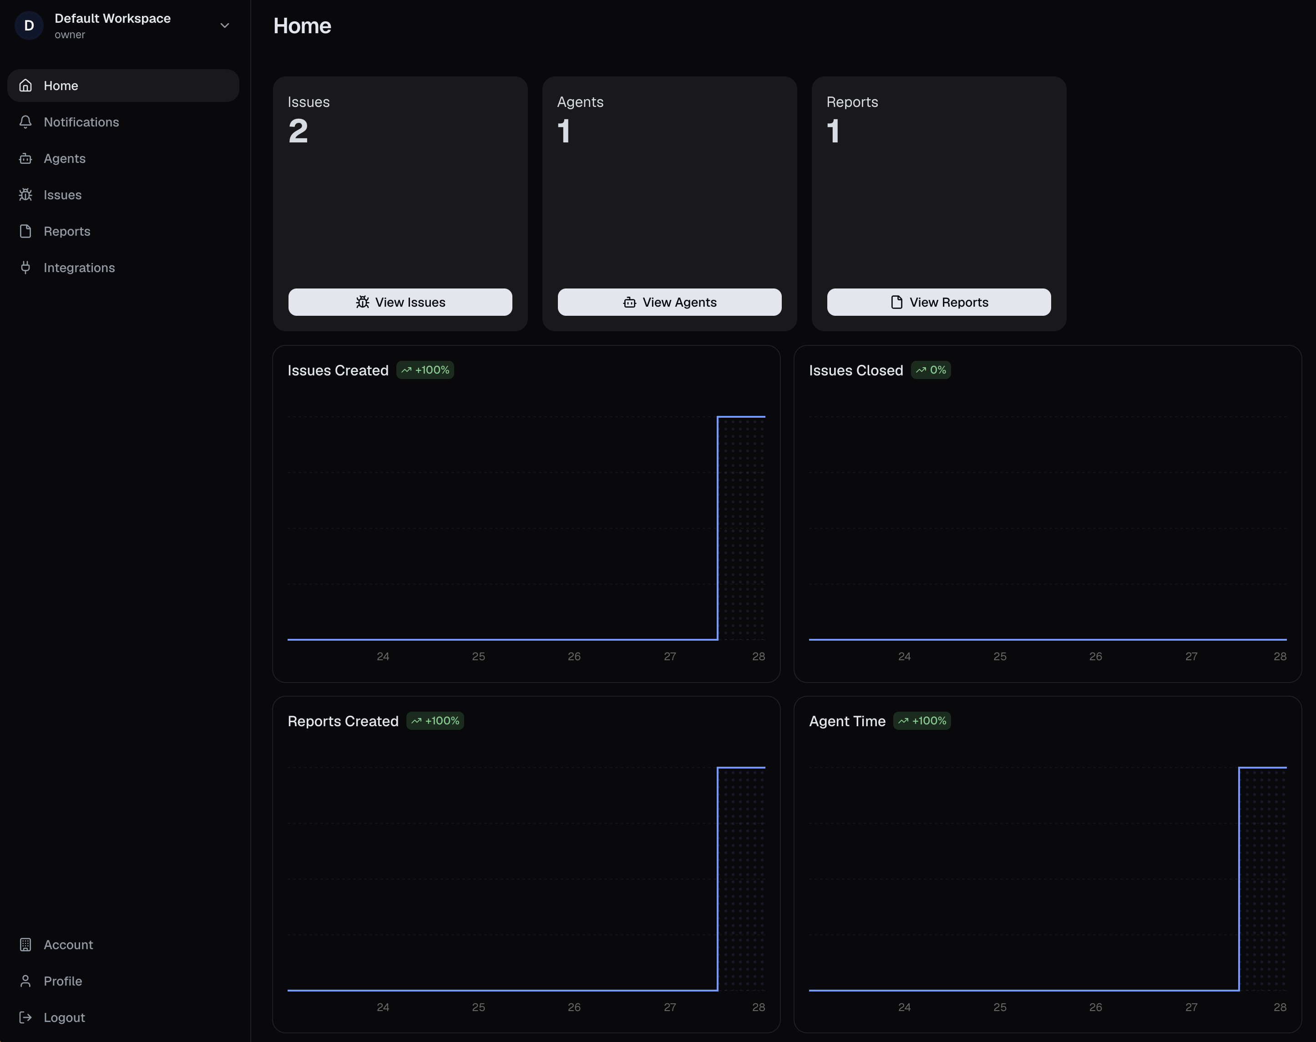Click the View Agents button
This screenshot has width=1316, height=1042.
(669, 302)
